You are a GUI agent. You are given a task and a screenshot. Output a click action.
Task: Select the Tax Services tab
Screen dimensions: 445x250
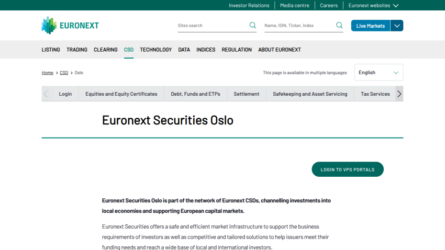point(375,94)
